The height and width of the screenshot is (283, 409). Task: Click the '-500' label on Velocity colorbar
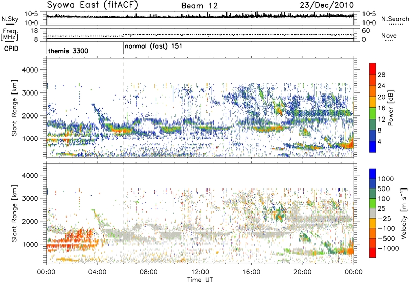(x=387, y=239)
